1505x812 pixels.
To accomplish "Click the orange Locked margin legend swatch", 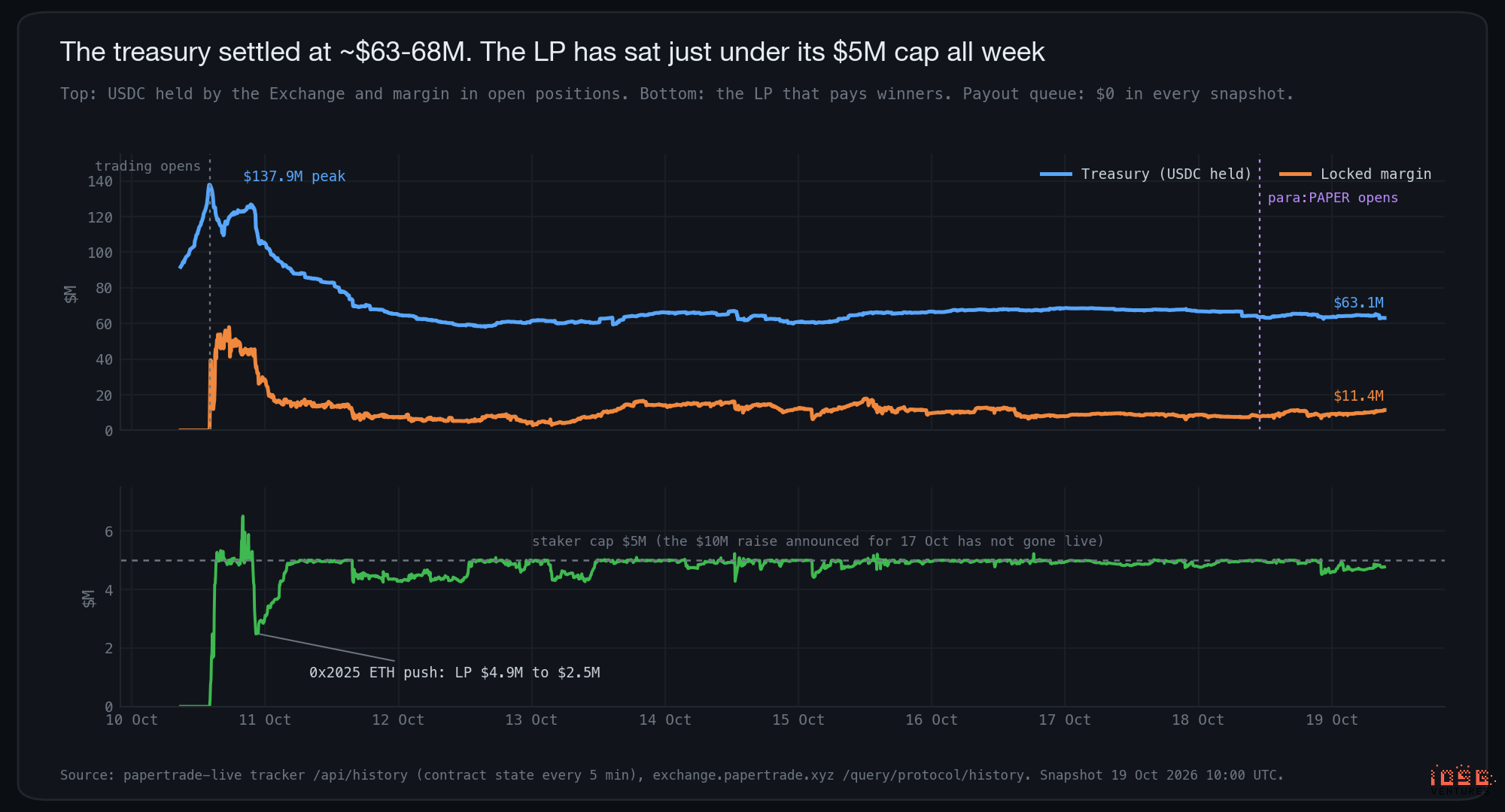I will (1295, 174).
